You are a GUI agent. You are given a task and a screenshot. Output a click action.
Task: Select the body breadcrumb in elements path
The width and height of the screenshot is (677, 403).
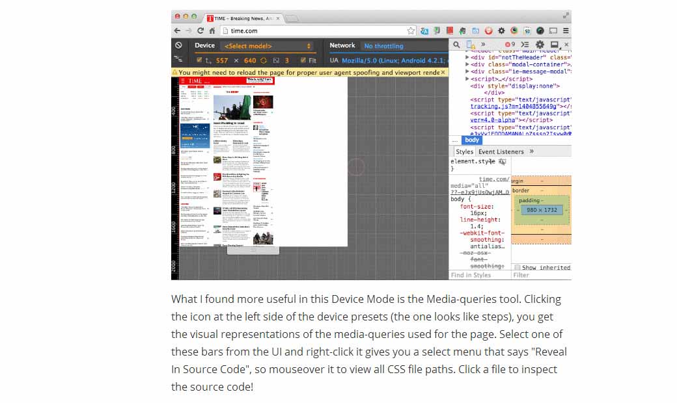(x=471, y=140)
